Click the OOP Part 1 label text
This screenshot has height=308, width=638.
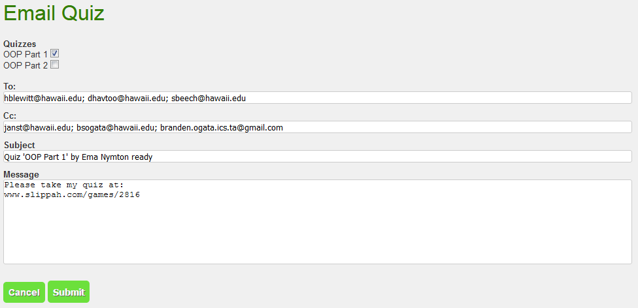25,55
